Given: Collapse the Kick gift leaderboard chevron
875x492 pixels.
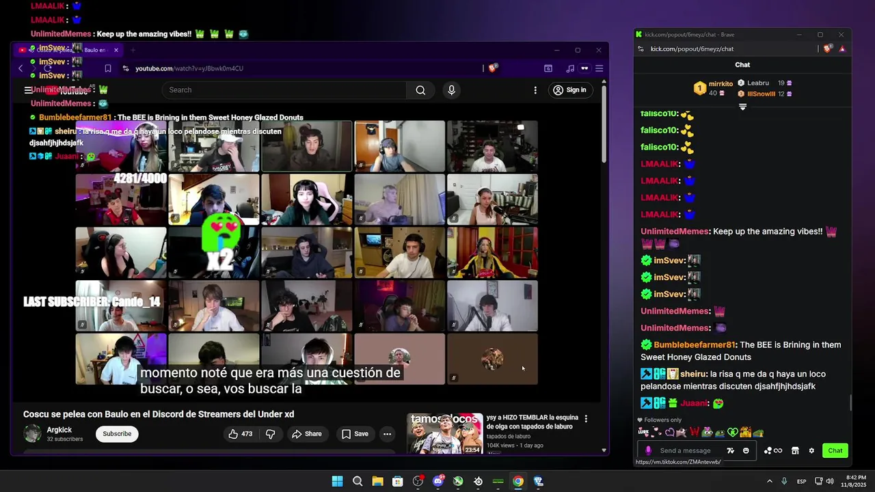Looking at the screenshot, I should pyautogui.click(x=742, y=107).
